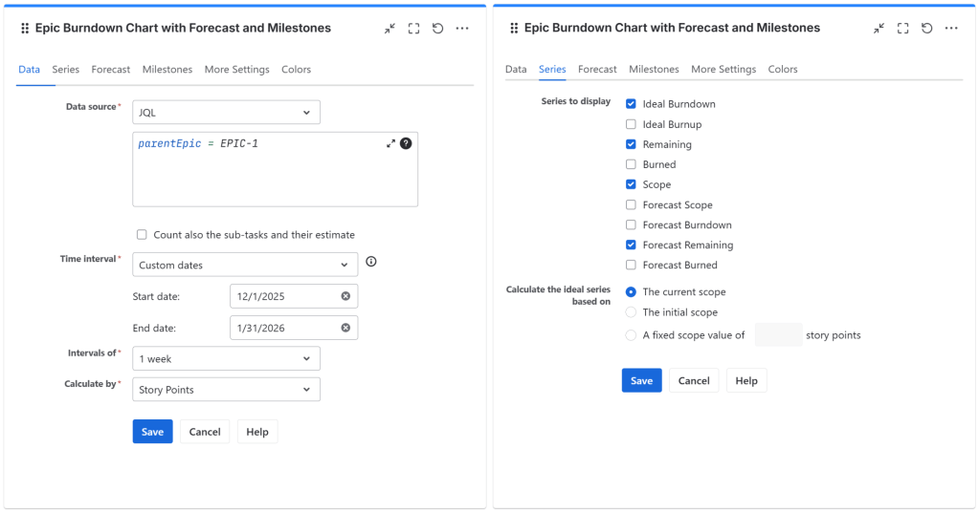Click Save in the Series settings panel
Image resolution: width=979 pixels, height=513 pixels.
641,380
